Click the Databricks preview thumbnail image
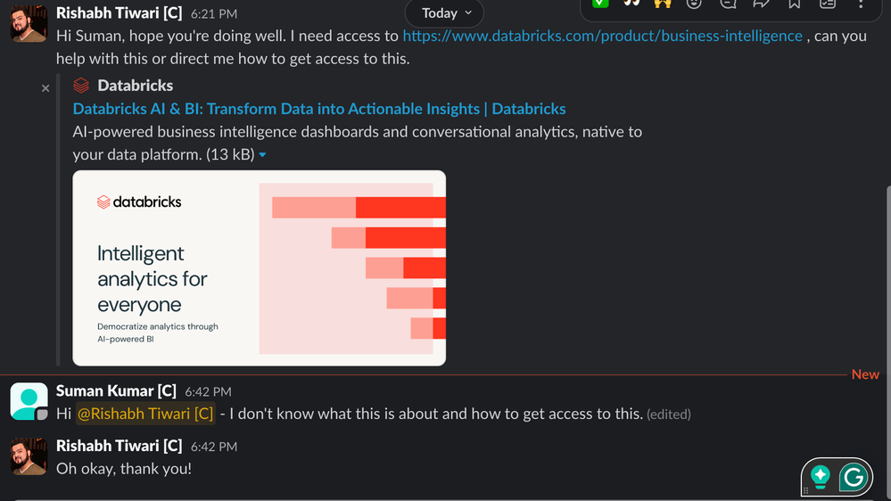This screenshot has width=891, height=501. tap(259, 267)
